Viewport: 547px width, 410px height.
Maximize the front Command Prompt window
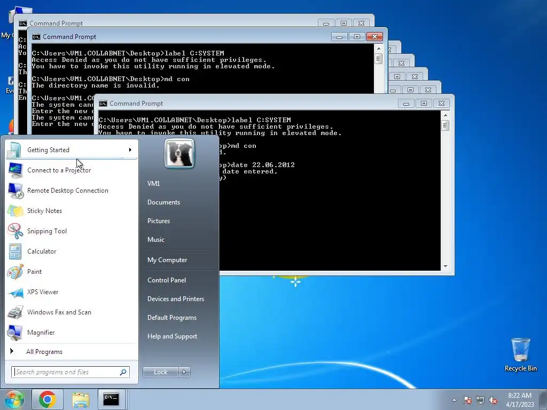point(424,104)
